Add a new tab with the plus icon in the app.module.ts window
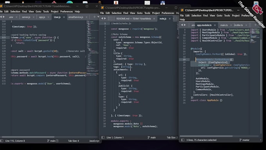Image resolution: width=266 pixels, height=150 pixels. point(255,25)
